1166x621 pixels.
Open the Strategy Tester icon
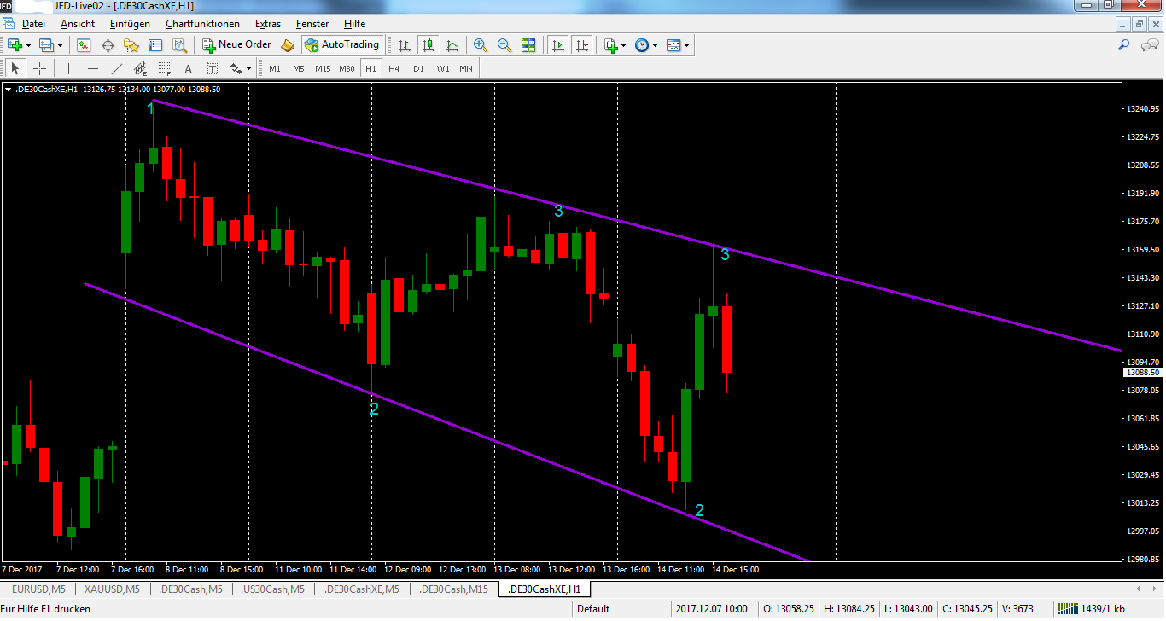[x=179, y=44]
